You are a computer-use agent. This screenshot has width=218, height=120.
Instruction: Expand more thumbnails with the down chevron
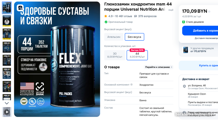coord(7,103)
